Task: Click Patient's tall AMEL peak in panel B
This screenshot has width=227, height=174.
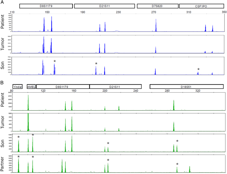Action: point(28,102)
